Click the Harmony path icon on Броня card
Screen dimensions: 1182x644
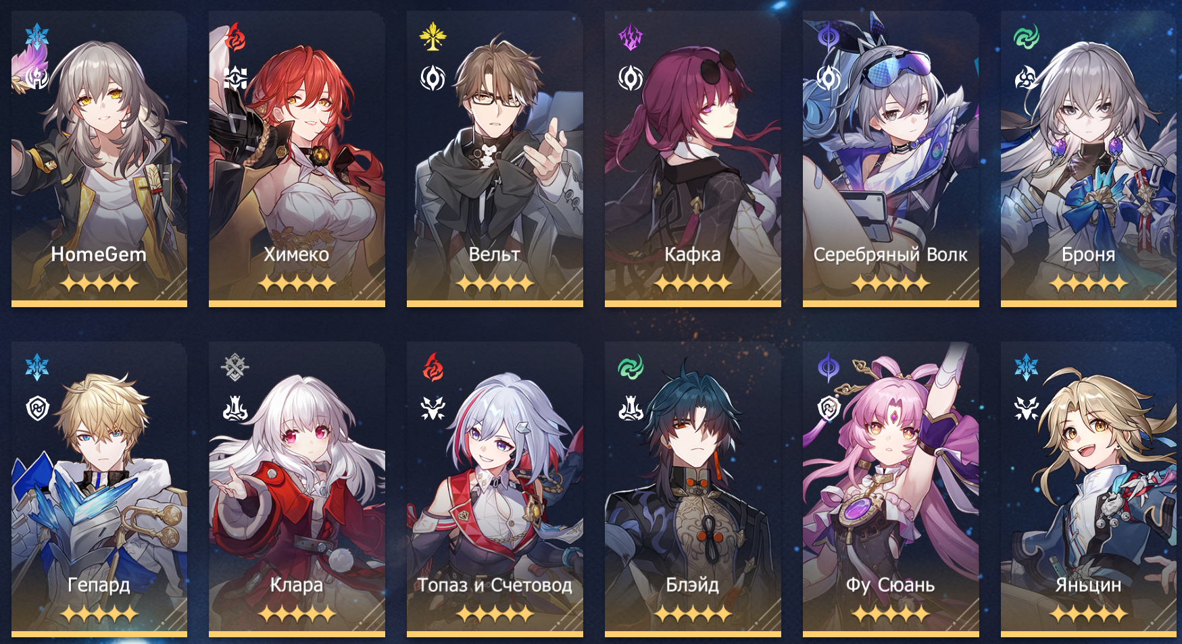1026,78
